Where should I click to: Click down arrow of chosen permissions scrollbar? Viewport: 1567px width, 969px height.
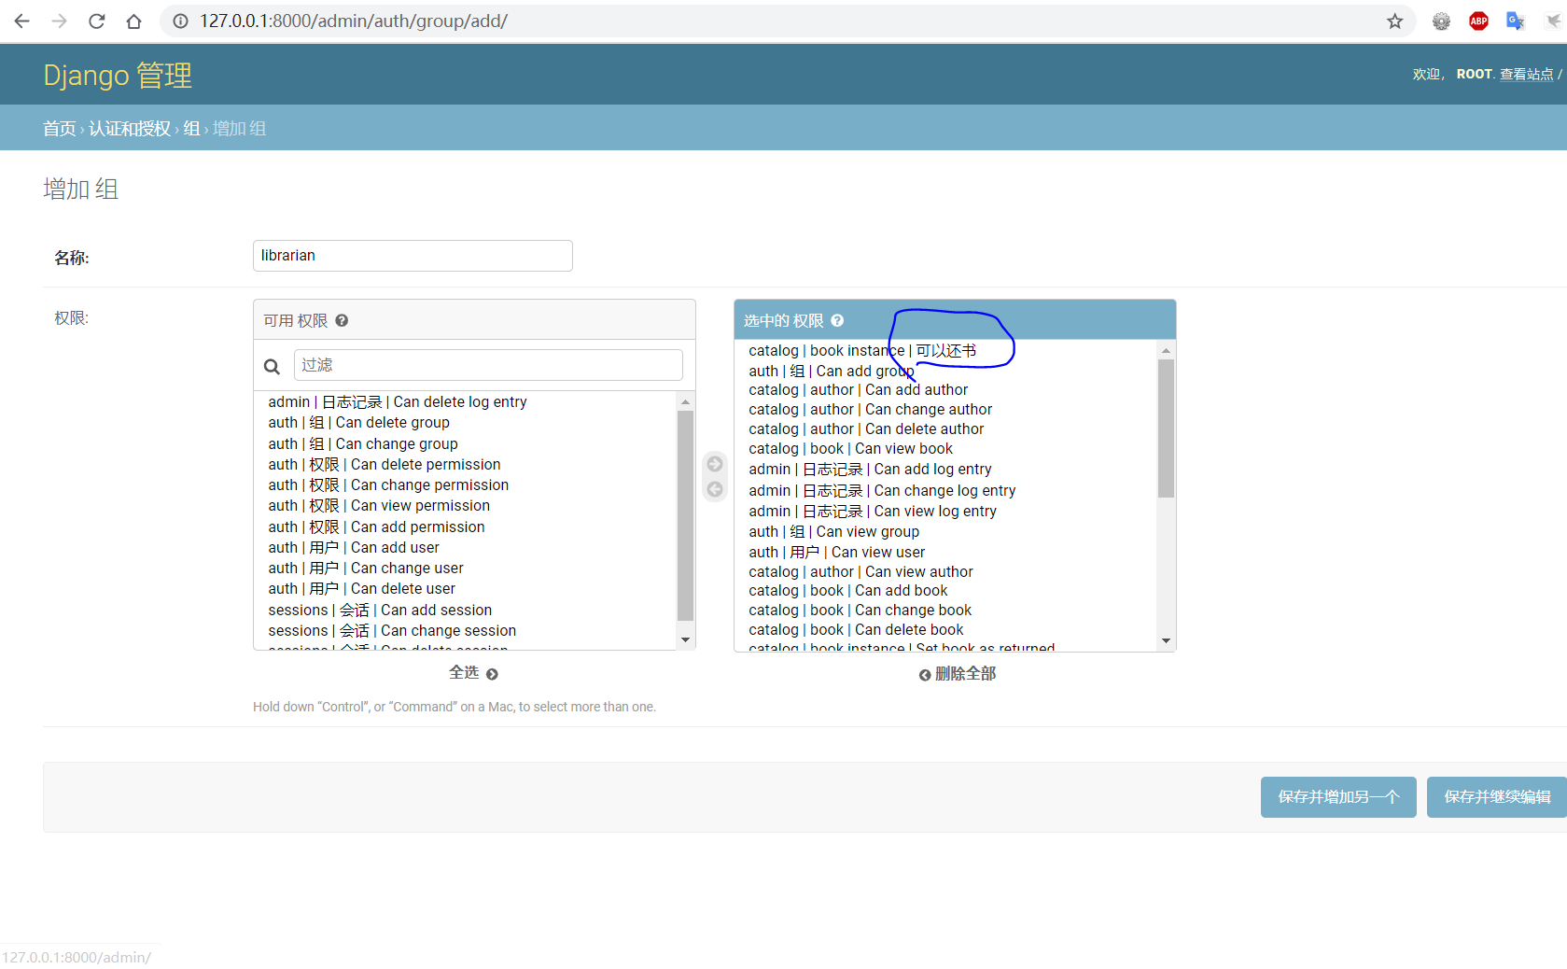point(1166,641)
